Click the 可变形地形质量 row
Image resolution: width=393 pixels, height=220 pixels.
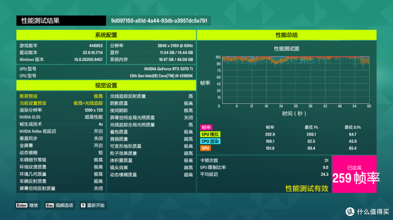pos(151,146)
